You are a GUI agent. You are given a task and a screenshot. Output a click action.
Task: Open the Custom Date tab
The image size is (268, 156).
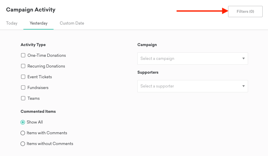pos(72,23)
